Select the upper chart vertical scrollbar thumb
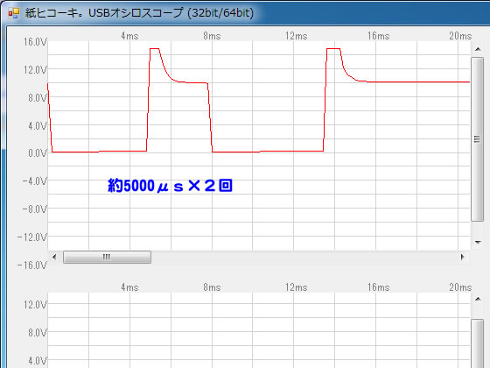Viewport: 490px width, 368px height. tap(477, 139)
